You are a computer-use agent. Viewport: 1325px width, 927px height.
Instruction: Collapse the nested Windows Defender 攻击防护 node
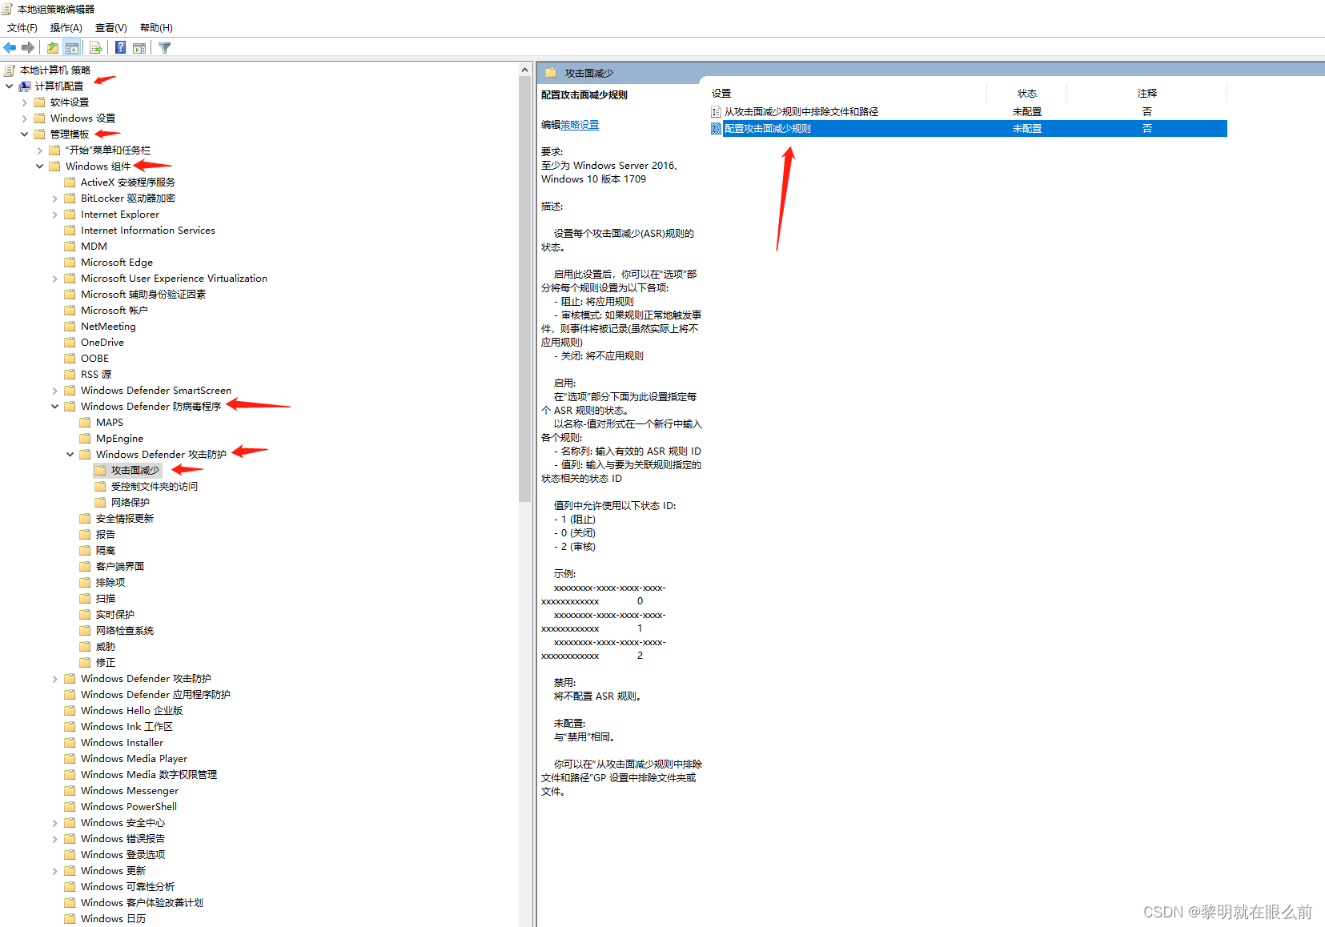click(70, 455)
